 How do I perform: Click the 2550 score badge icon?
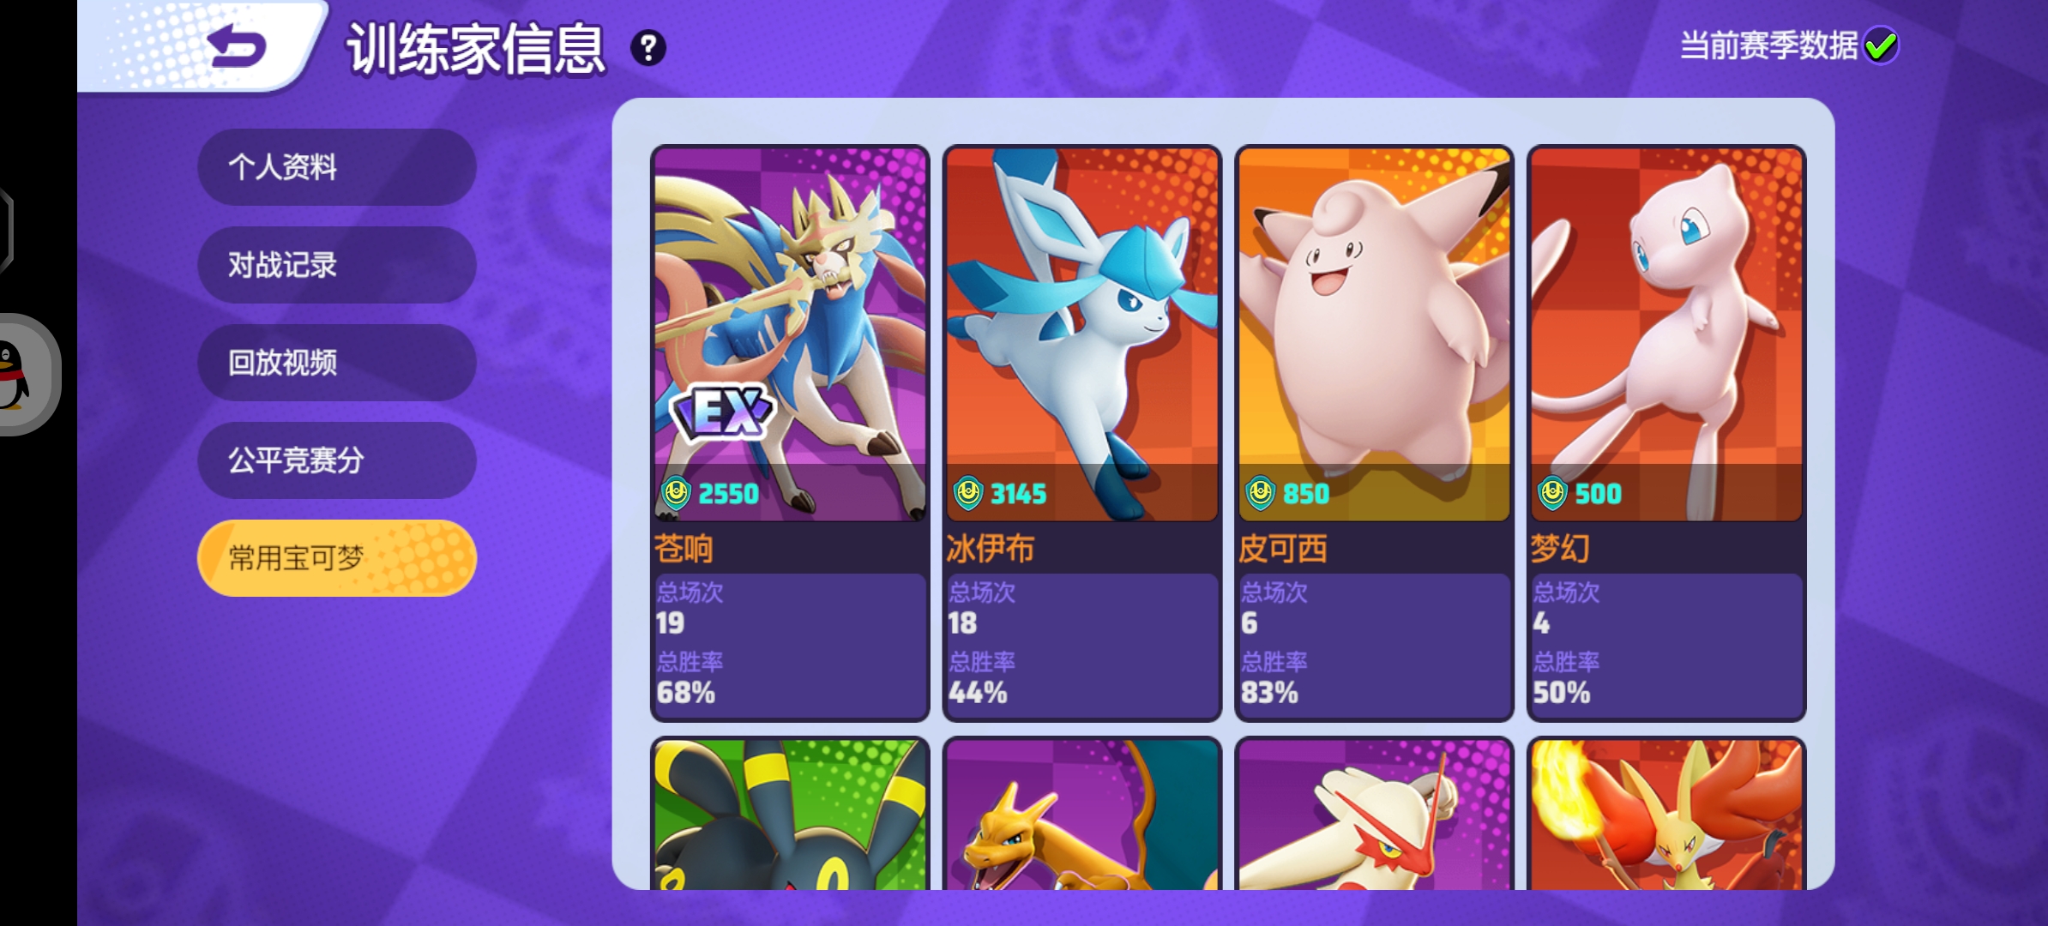pos(676,493)
